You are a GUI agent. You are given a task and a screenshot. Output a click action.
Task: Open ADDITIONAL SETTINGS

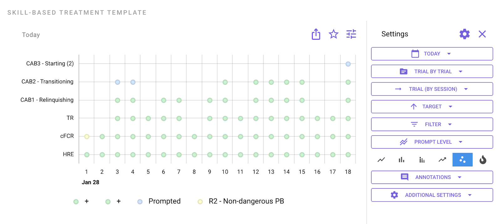[x=432, y=195]
